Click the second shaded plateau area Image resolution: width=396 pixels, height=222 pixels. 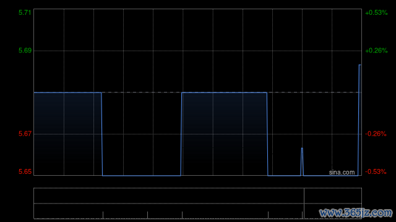224,134
